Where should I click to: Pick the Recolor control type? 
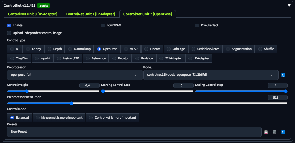(x=121, y=58)
